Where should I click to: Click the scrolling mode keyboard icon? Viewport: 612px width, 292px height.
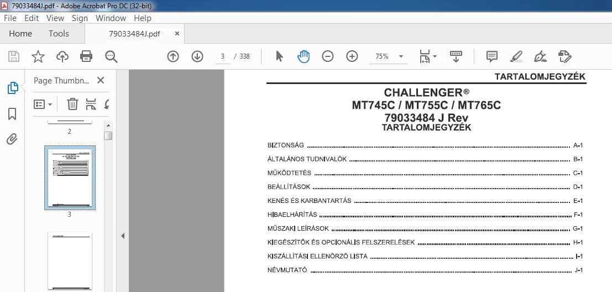click(x=456, y=56)
